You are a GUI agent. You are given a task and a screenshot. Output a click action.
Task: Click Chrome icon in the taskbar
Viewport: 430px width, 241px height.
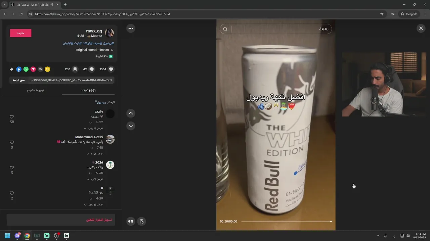pyautogui.click(x=27, y=236)
